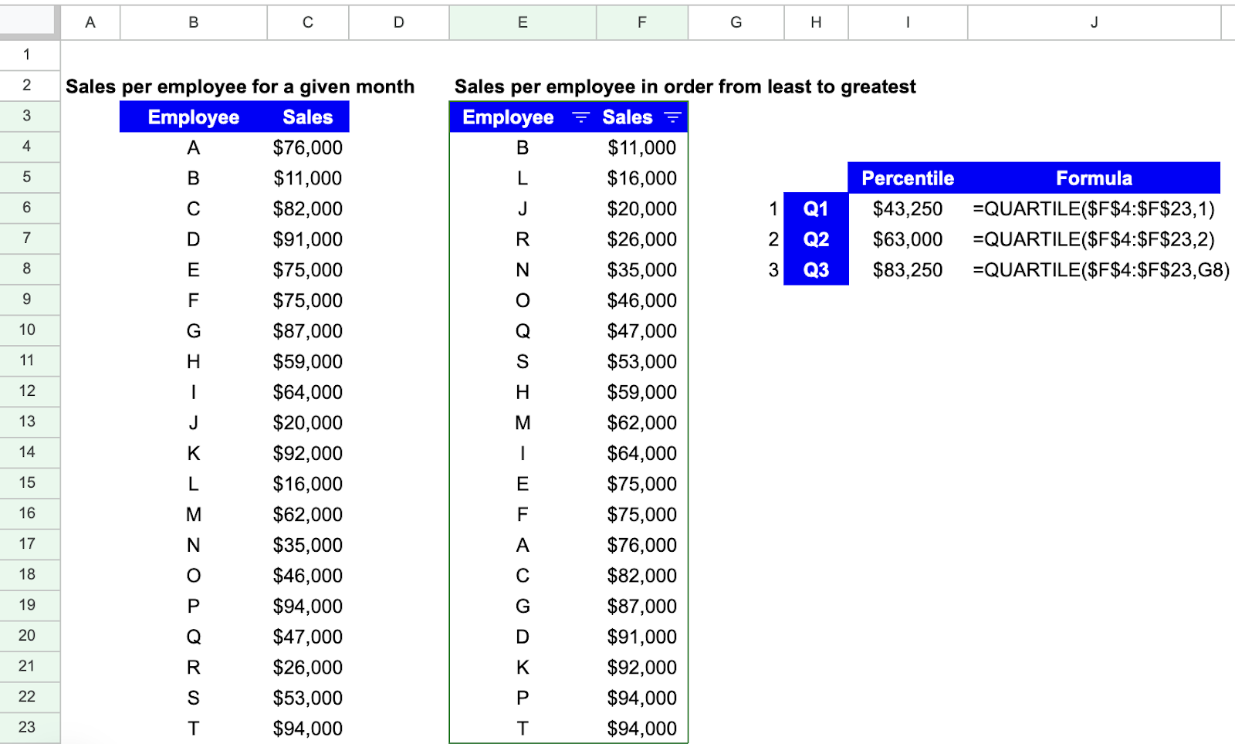Select column I header
This screenshot has height=744, width=1235.
click(x=908, y=22)
